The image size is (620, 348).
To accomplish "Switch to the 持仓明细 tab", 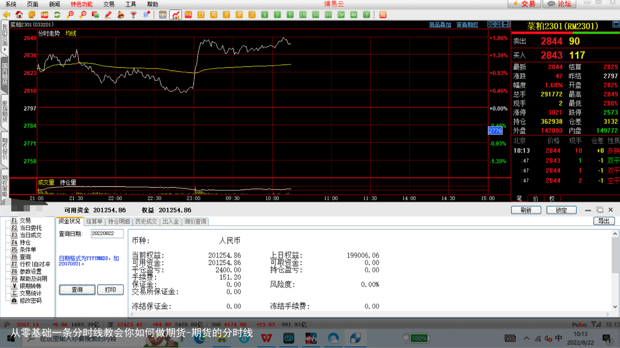I will tap(119, 222).
